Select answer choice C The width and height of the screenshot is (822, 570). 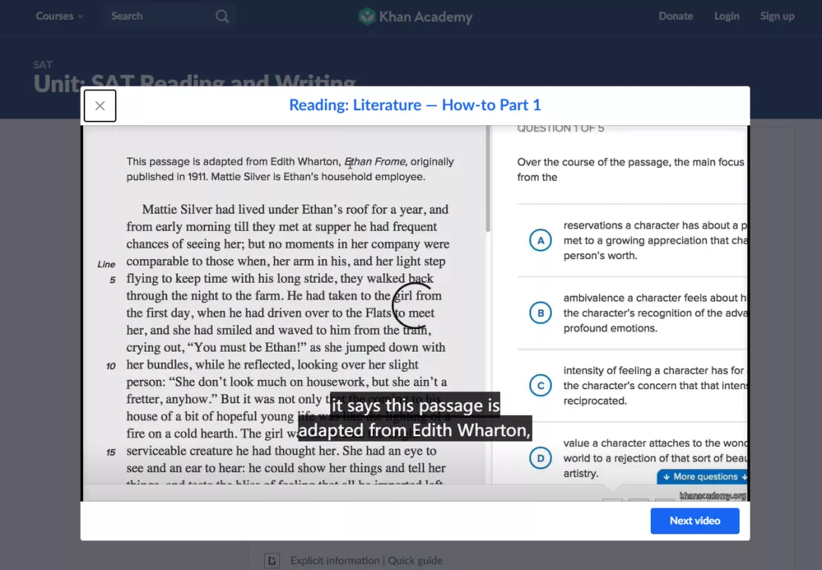540,385
